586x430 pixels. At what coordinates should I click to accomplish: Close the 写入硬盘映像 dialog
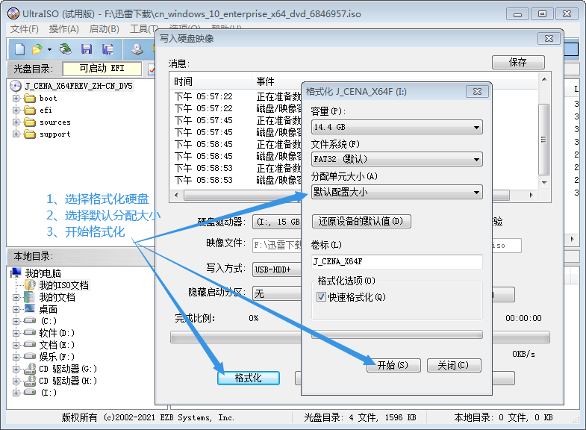pyautogui.click(x=549, y=39)
